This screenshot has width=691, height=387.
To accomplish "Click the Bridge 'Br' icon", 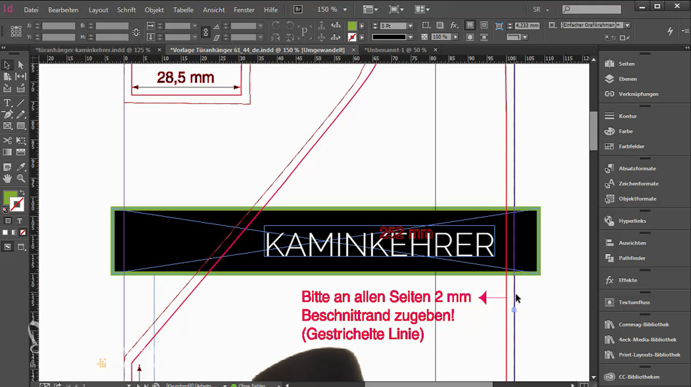I will (x=298, y=9).
